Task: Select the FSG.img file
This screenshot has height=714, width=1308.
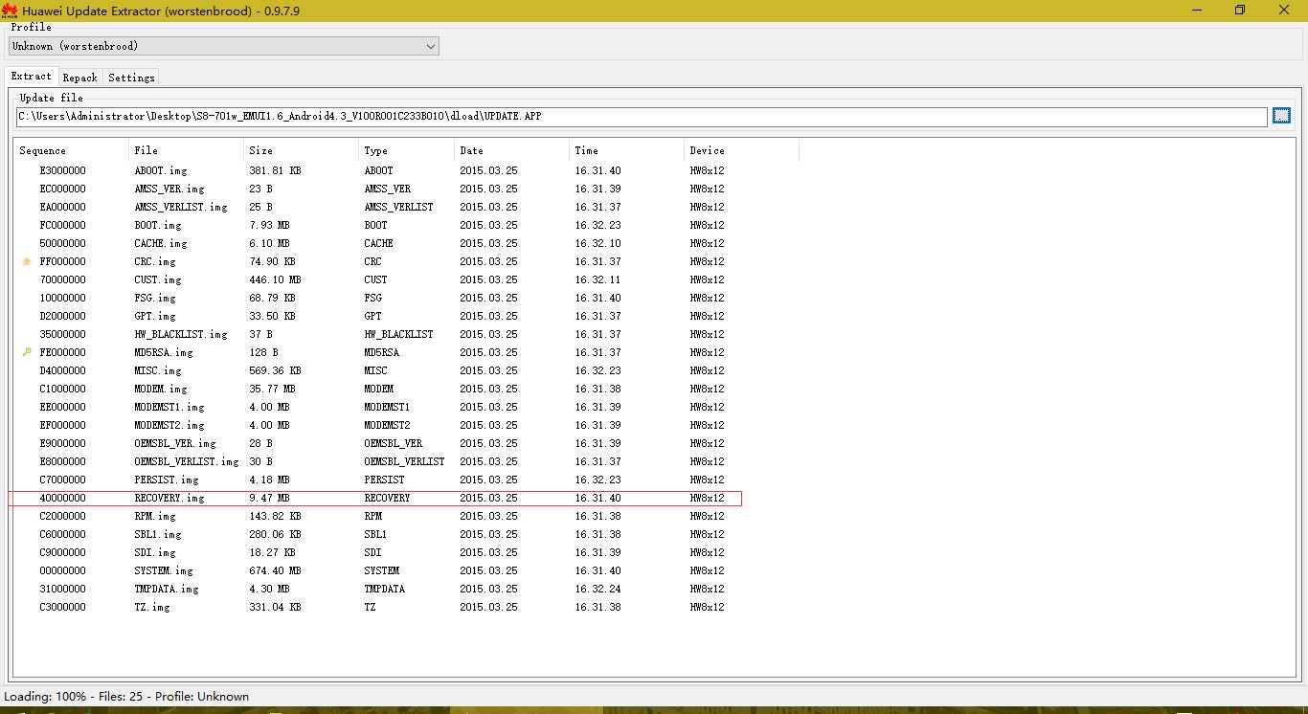Action: tap(155, 298)
